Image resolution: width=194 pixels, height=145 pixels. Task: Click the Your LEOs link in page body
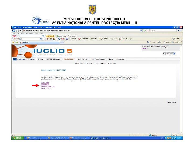coord(46,88)
